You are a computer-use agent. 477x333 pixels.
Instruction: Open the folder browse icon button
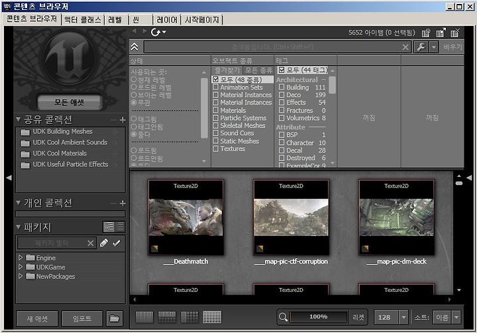point(115,318)
